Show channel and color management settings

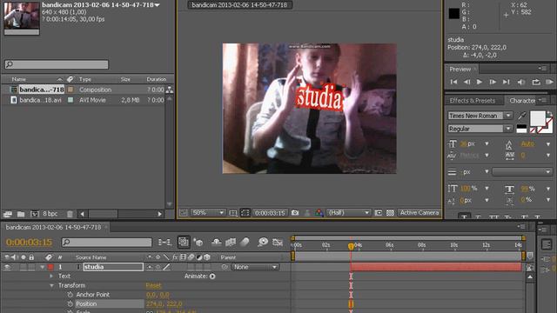pos(319,212)
